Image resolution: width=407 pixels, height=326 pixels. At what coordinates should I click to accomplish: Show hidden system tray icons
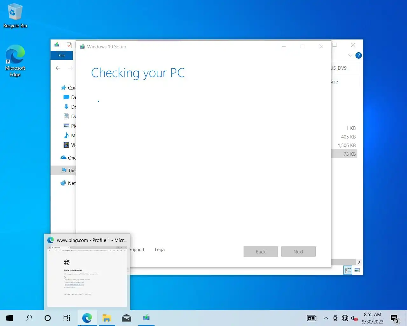click(x=326, y=318)
